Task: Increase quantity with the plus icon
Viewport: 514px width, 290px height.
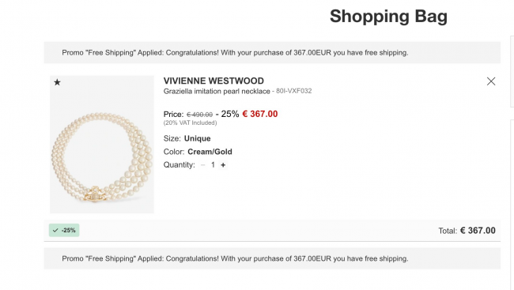Action: click(223, 165)
